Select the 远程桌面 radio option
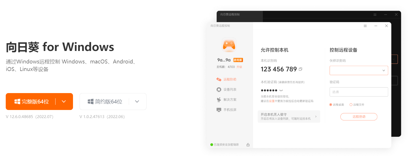The image size is (408, 156). click(x=331, y=105)
